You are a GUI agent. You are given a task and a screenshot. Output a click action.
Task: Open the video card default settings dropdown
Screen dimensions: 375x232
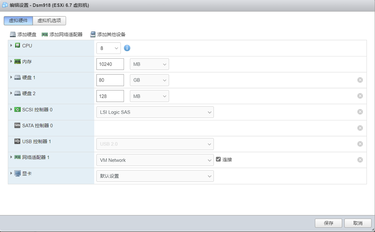(155, 176)
